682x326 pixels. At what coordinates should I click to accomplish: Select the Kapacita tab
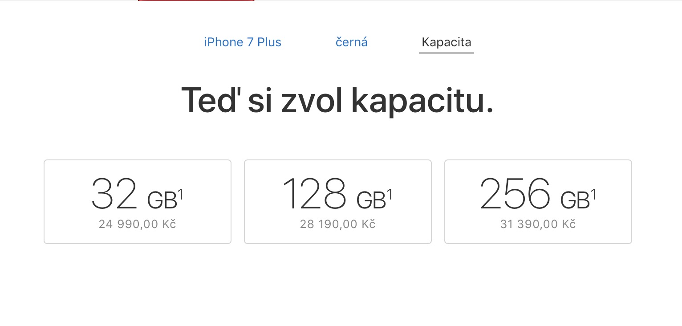pyautogui.click(x=446, y=42)
